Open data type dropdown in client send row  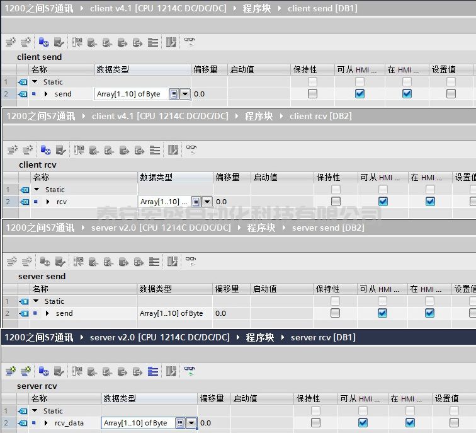point(185,94)
